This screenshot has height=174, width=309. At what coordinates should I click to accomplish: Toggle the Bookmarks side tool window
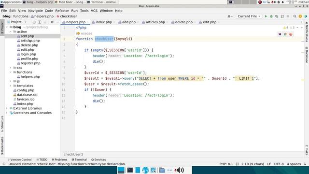click(x=2, y=145)
